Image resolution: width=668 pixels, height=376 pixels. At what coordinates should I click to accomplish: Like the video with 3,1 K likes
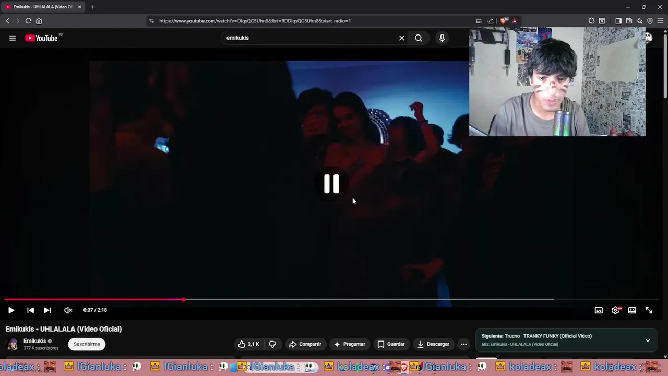[248, 344]
